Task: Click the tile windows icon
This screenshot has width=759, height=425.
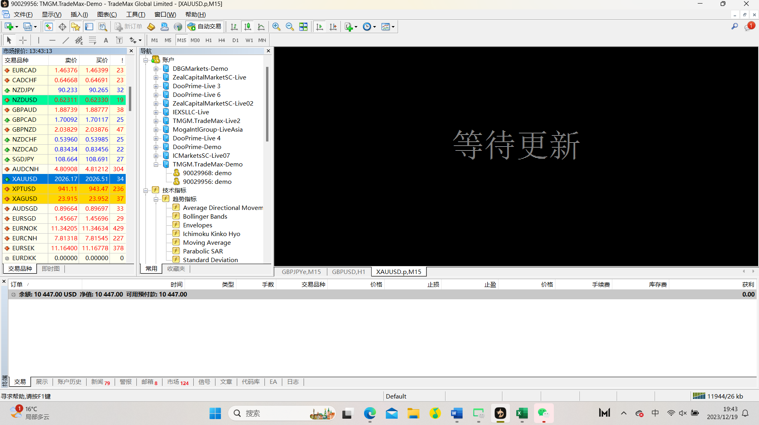Action: (303, 26)
